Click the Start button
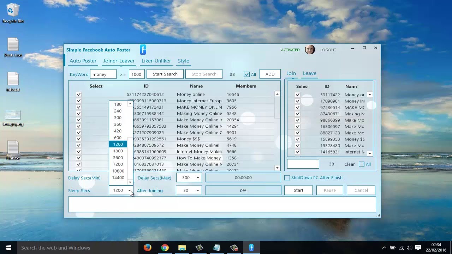Screen dimensions: 452x254 [x=298, y=190]
